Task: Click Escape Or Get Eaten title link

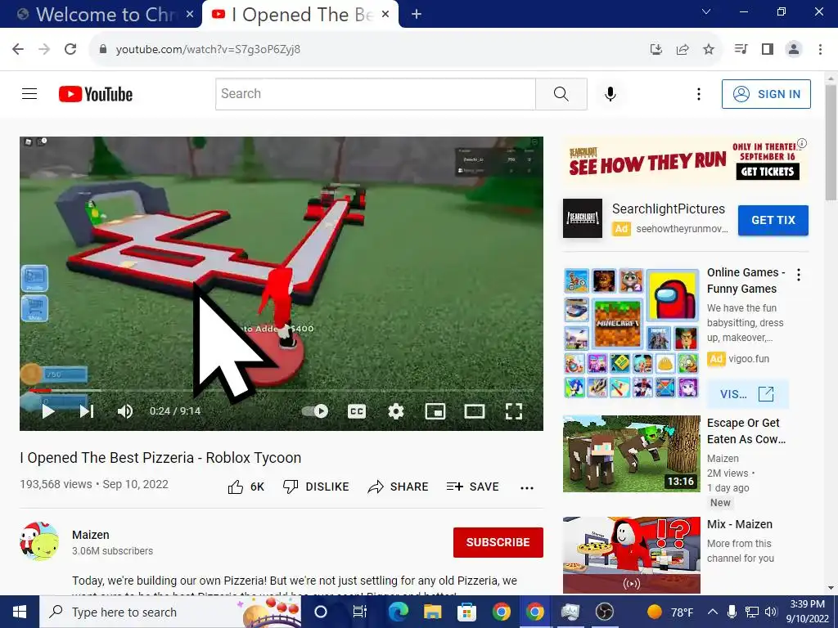Action: (746, 431)
